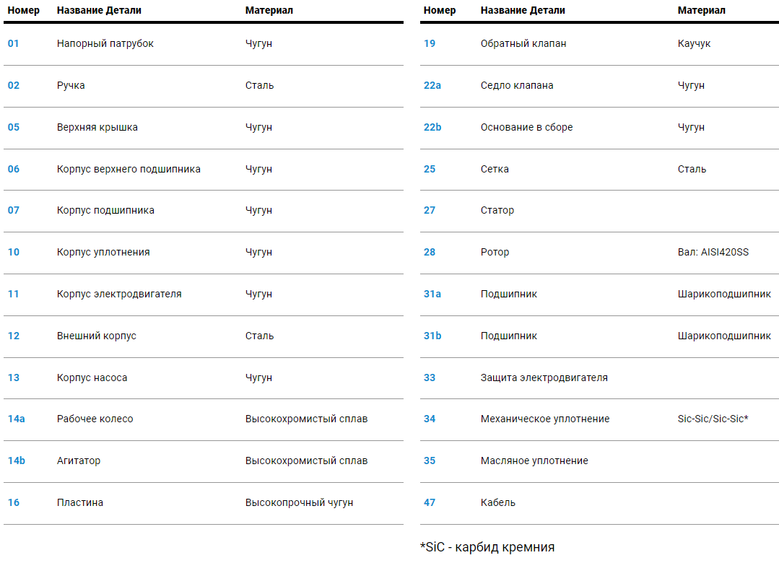Click part link 22b
This screenshot has width=779, height=563.
(x=432, y=127)
